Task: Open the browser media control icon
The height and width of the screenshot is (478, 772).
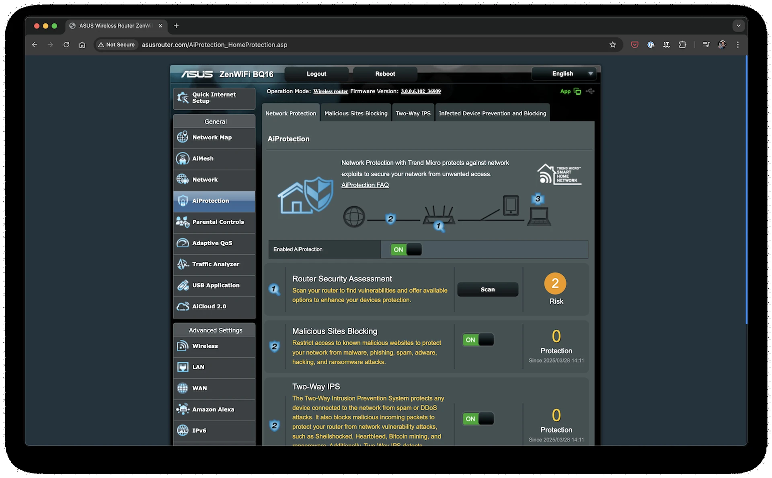Action: (706, 45)
